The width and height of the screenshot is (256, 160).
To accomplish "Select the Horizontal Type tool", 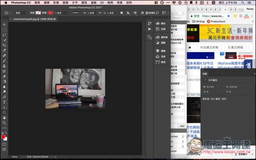I will click(x=4, y=102).
